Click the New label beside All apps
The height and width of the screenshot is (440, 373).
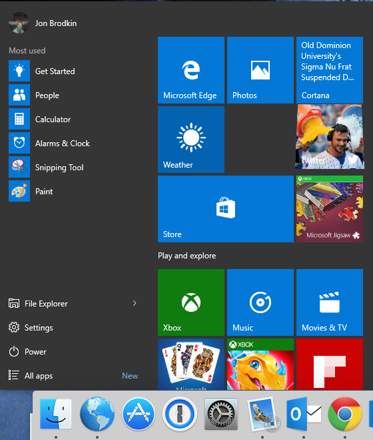130,376
